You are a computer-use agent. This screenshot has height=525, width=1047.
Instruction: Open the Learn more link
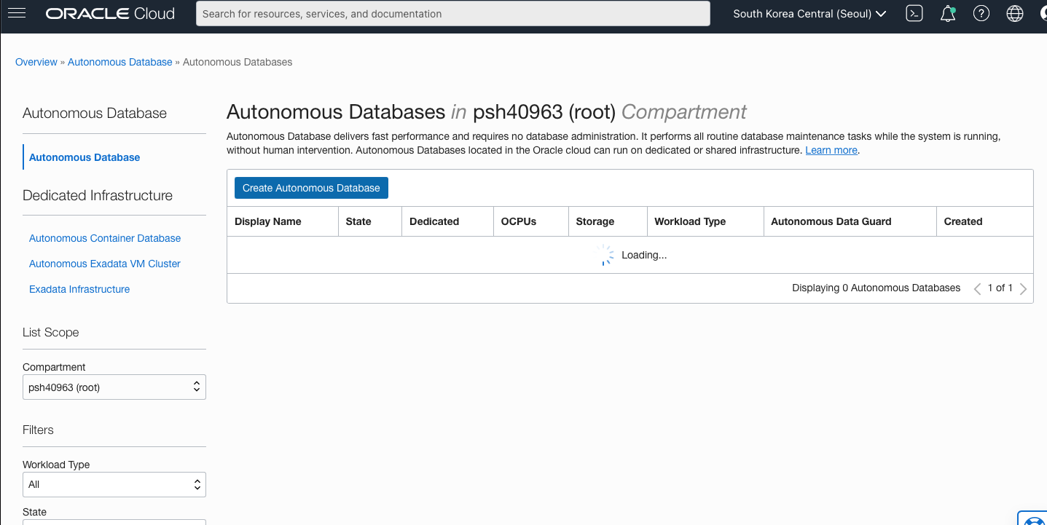point(831,150)
